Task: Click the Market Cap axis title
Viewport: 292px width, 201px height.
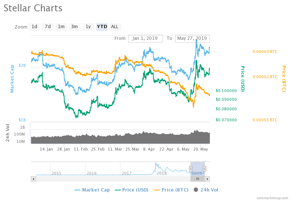Action: coord(12,79)
